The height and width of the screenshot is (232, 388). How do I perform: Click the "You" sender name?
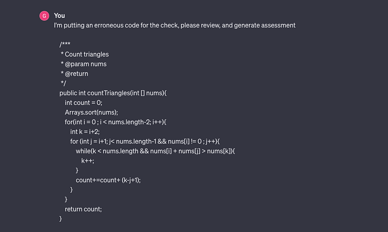(x=59, y=16)
